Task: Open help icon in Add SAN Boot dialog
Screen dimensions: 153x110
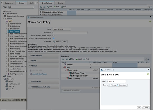Action: pos(148,74)
